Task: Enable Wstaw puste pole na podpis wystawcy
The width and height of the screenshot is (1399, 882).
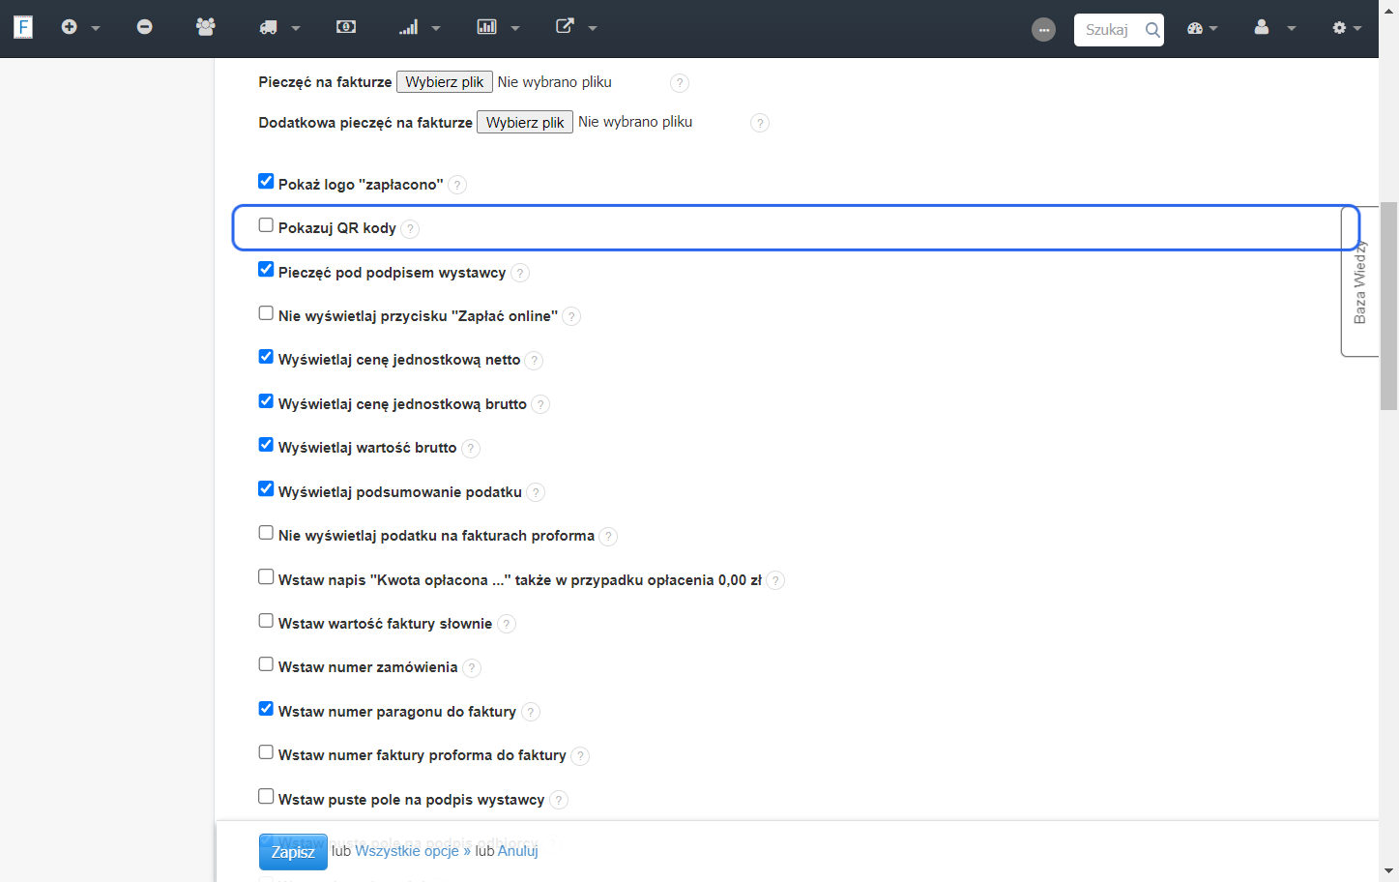Action: coord(266,797)
